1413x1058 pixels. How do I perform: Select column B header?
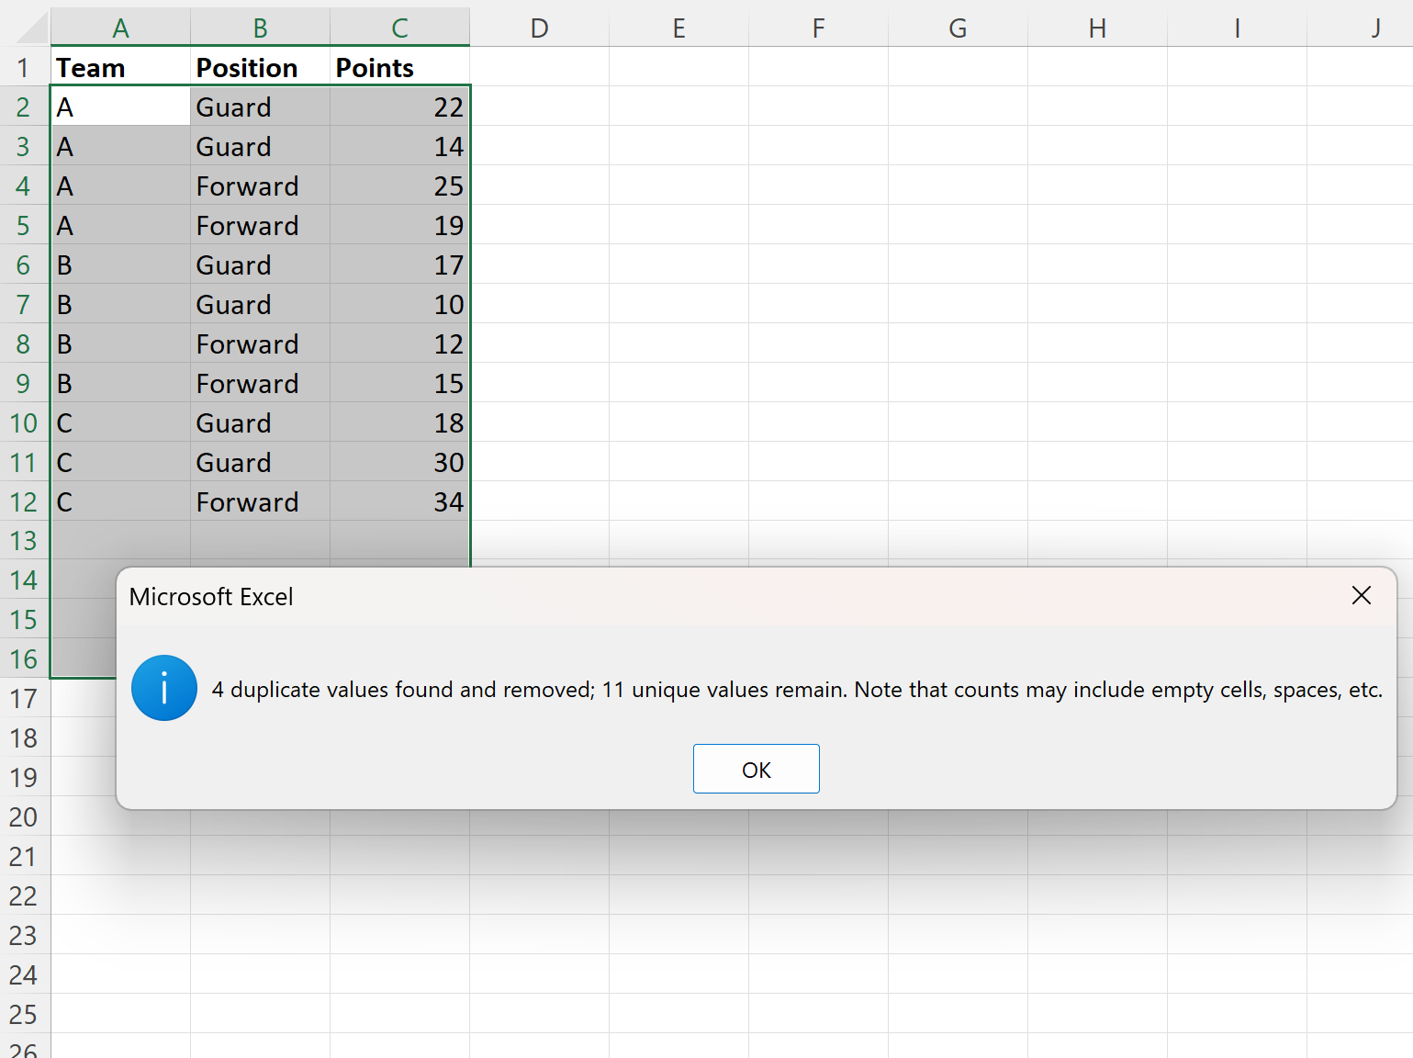click(x=260, y=28)
